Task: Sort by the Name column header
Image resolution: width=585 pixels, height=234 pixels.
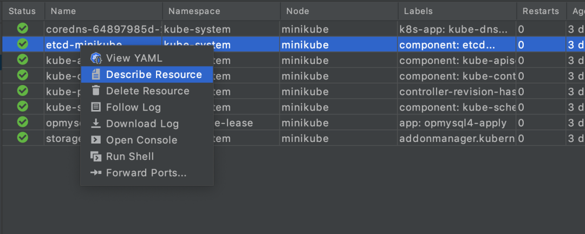Action: [x=103, y=11]
